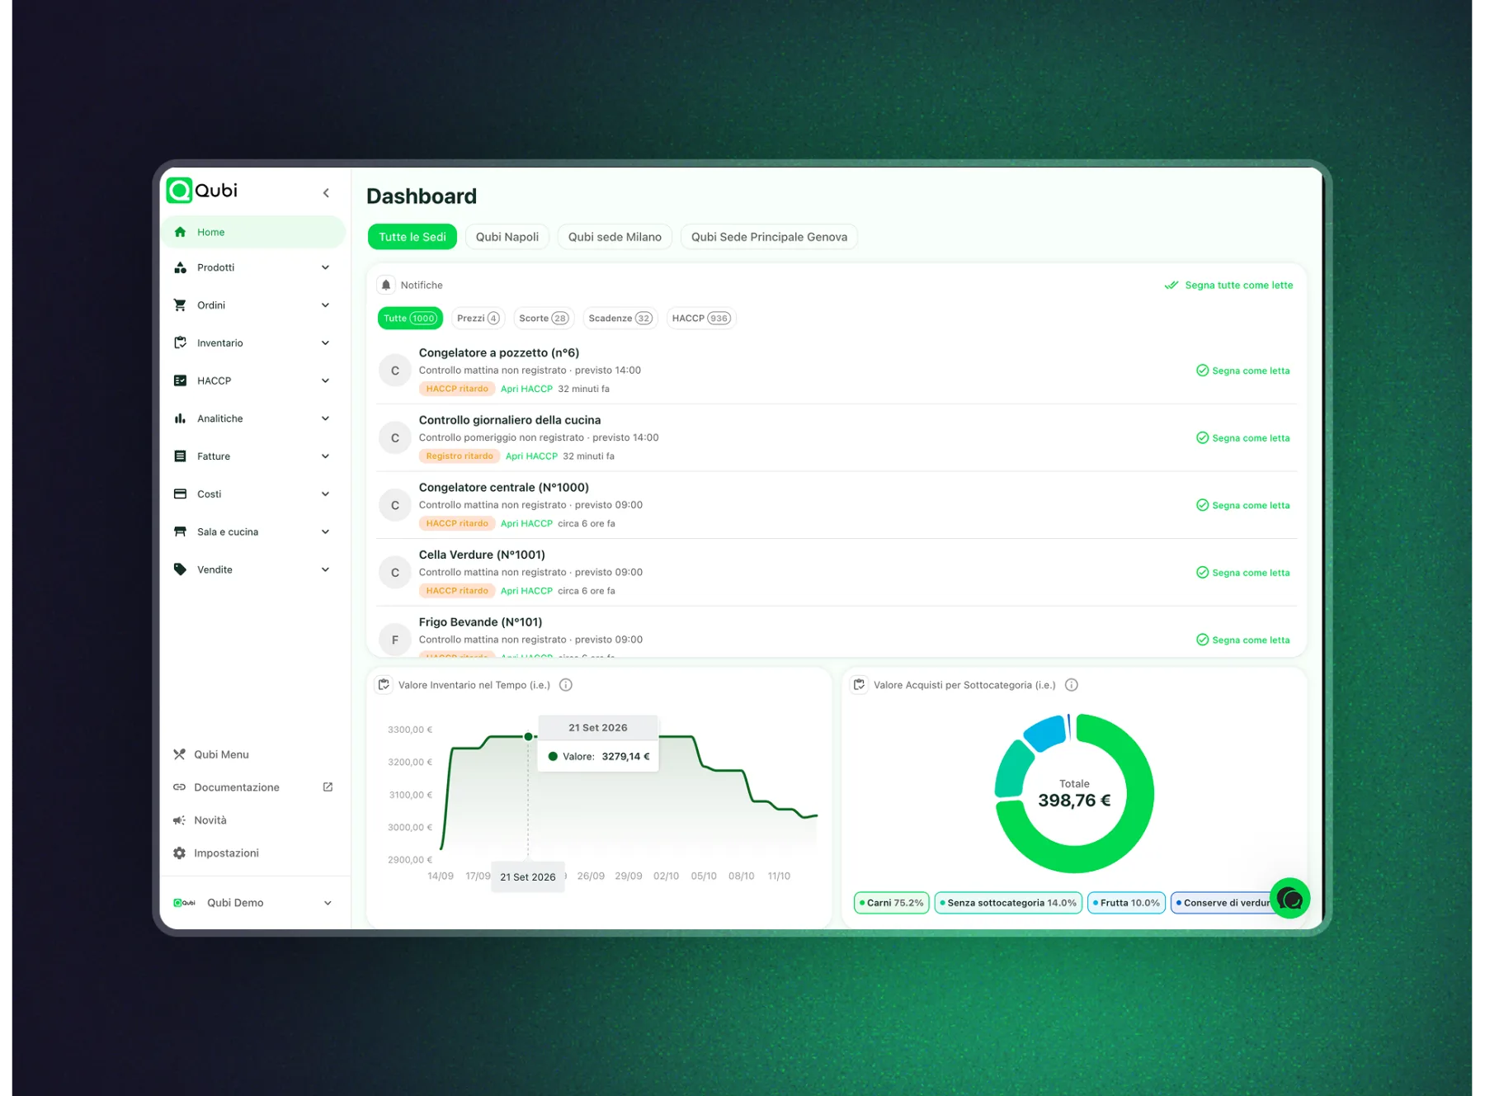The width and height of the screenshot is (1485, 1096).
Task: Expand the Prodotti menu chevron
Action: point(325,267)
